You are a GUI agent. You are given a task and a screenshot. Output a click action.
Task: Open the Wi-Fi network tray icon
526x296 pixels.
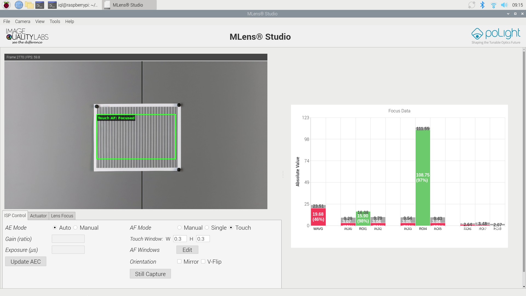click(x=493, y=5)
